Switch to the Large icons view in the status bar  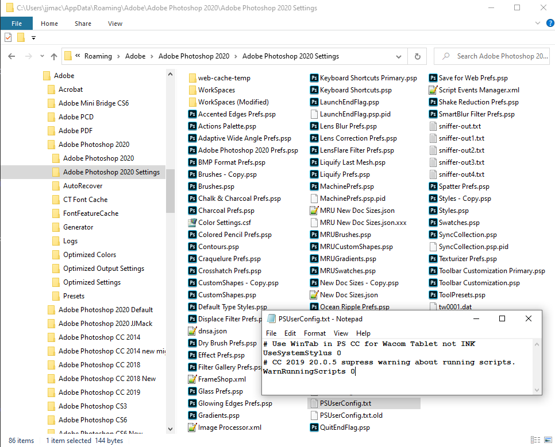coord(548,440)
